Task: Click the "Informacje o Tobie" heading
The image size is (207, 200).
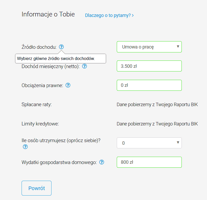Action: (48, 14)
